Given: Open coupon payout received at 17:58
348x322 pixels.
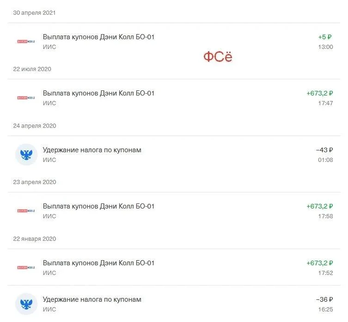Looking at the screenshot, I should click(174, 211).
